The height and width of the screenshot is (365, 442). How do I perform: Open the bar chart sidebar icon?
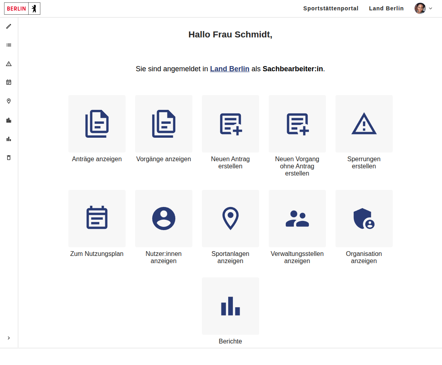coord(9,139)
